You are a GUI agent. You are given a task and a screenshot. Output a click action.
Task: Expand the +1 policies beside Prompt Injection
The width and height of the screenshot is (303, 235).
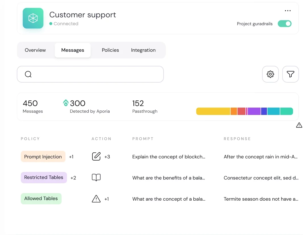(x=71, y=157)
